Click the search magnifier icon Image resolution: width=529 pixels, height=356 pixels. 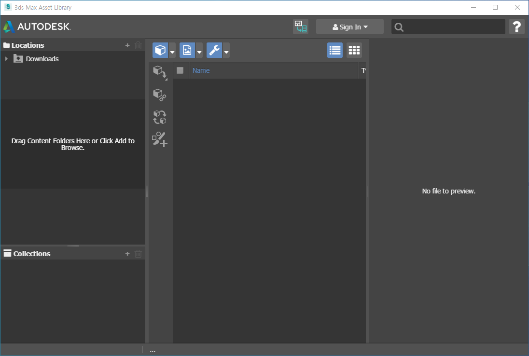pos(399,27)
